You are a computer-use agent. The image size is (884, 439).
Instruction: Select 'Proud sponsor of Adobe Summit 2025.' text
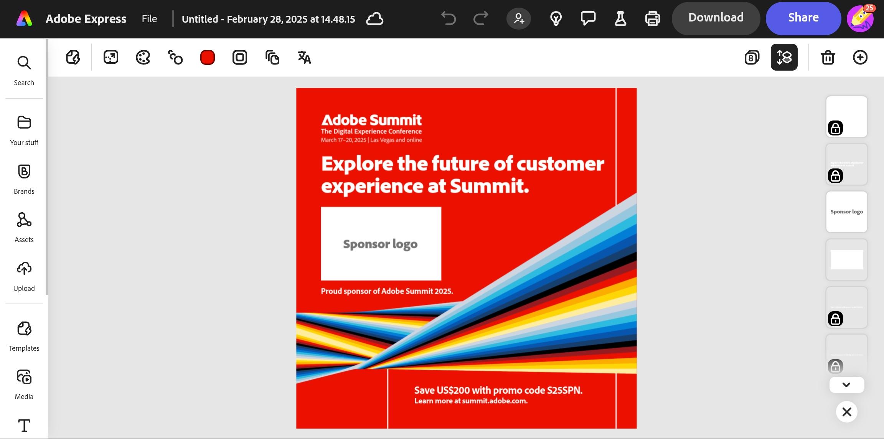(387, 291)
